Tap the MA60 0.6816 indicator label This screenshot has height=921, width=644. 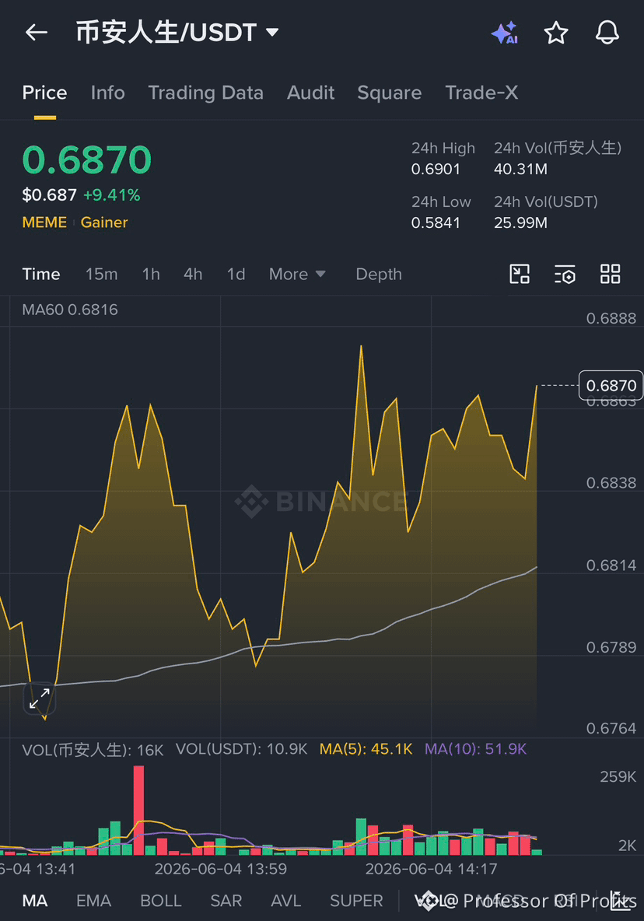click(x=70, y=310)
